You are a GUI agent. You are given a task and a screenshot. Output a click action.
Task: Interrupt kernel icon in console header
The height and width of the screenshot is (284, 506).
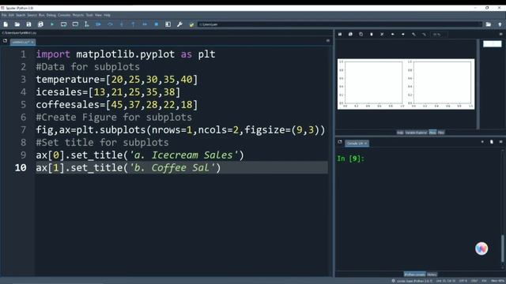(482, 142)
